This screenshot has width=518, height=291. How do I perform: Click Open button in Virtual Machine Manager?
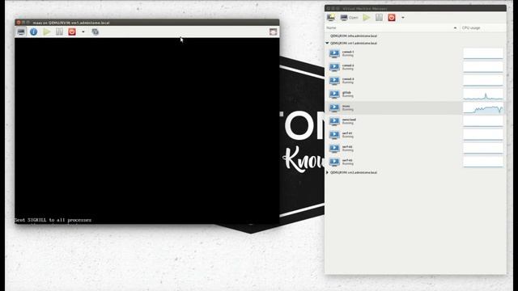point(349,18)
